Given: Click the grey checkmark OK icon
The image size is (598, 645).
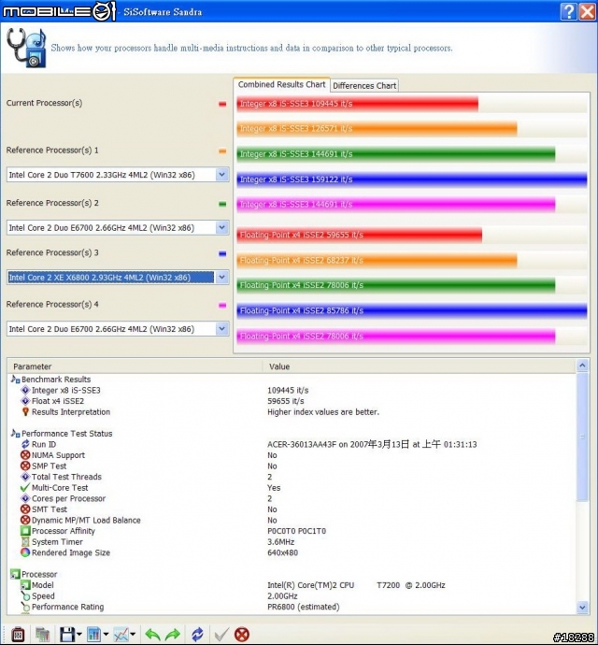Looking at the screenshot, I should [x=221, y=634].
